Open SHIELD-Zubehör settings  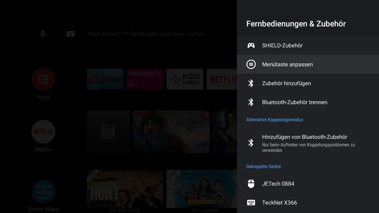(x=308, y=46)
